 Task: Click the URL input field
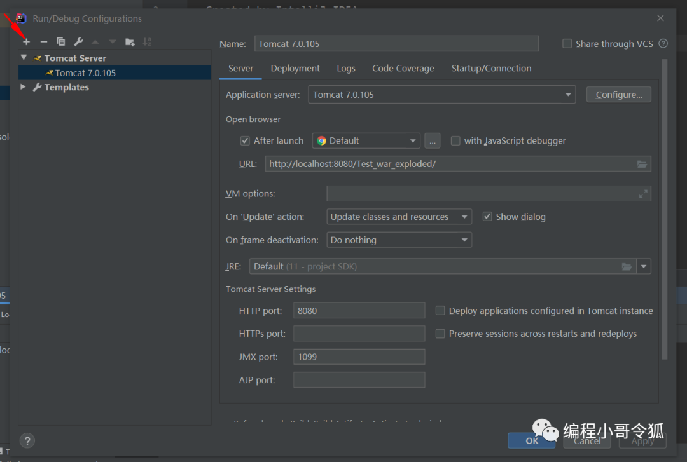[458, 164]
